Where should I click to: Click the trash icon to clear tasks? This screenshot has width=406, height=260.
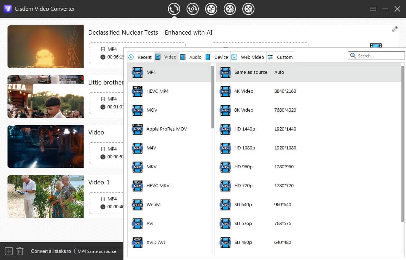(x=20, y=251)
